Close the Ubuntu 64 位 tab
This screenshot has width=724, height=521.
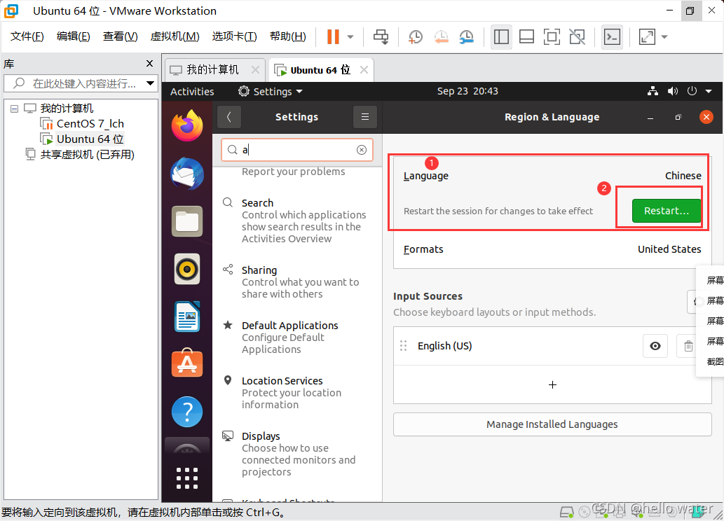364,70
